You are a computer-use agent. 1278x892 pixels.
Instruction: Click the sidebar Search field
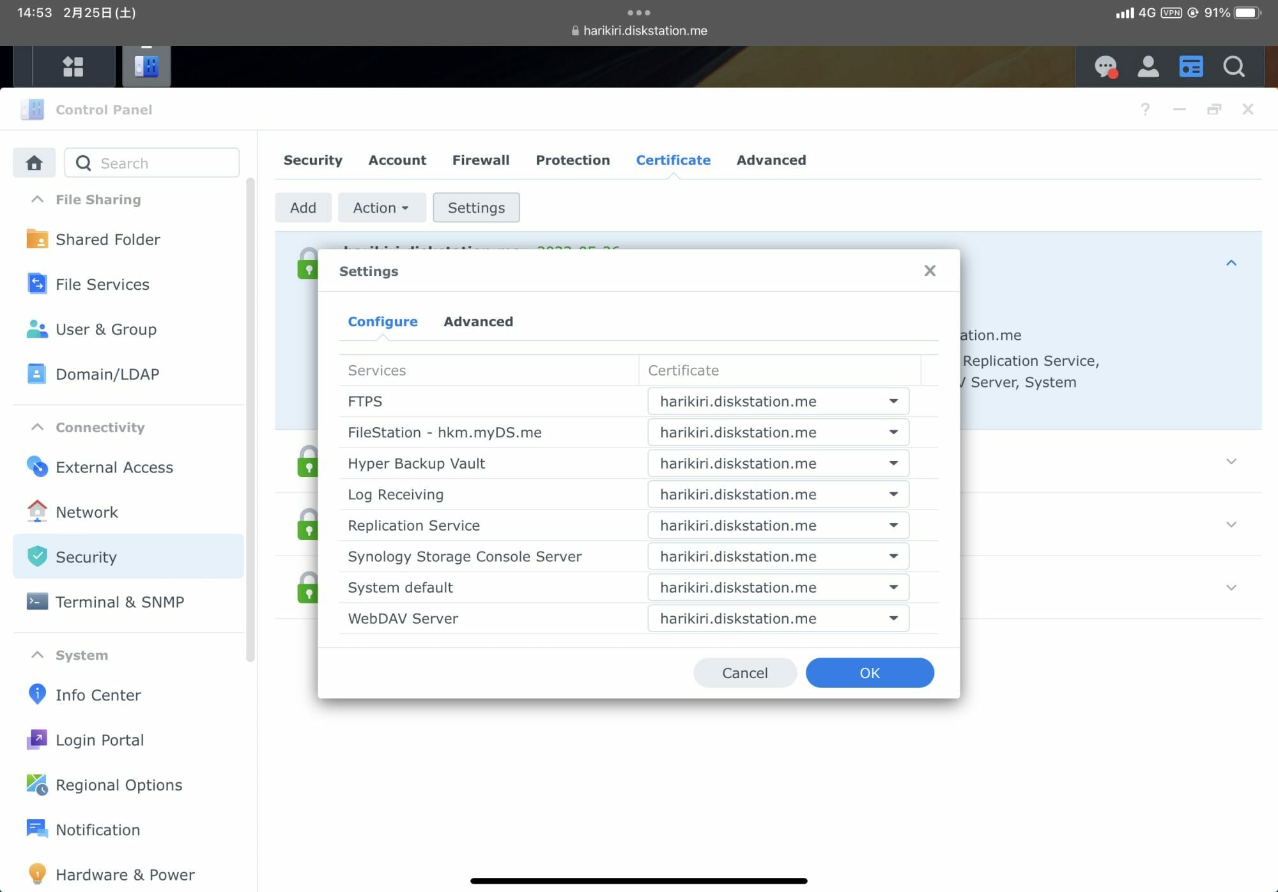click(152, 163)
